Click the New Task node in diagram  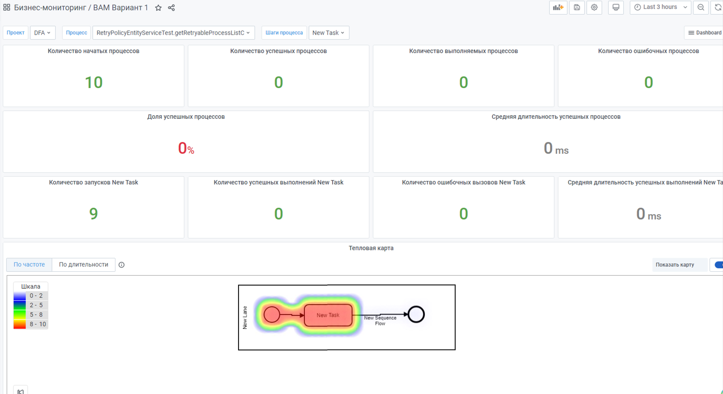pyautogui.click(x=328, y=315)
